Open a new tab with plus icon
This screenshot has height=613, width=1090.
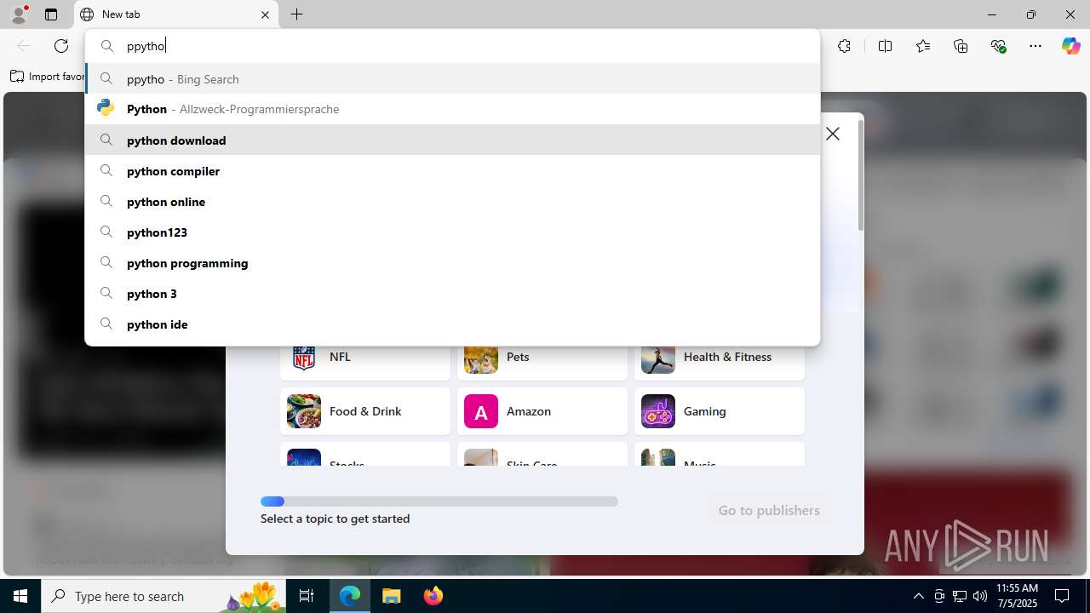[296, 14]
